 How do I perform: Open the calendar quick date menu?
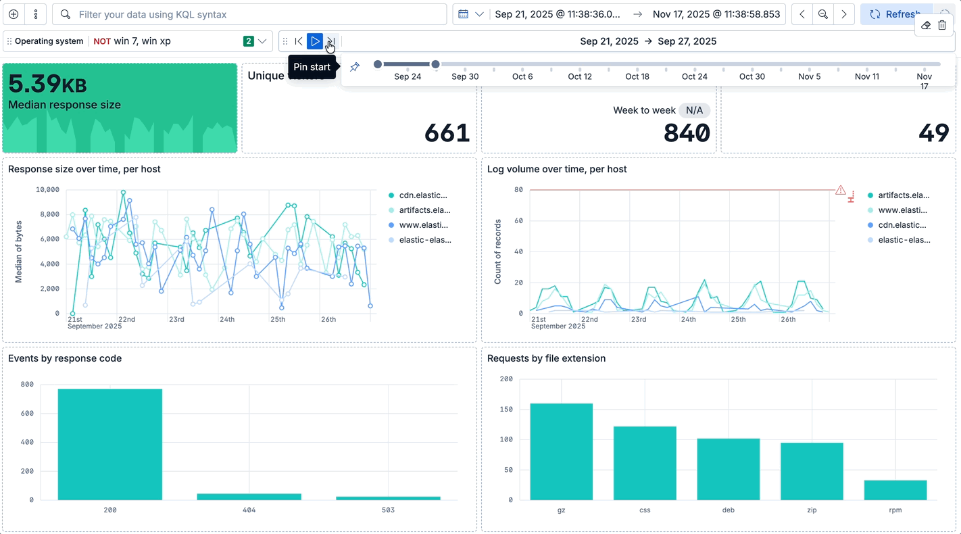click(470, 14)
